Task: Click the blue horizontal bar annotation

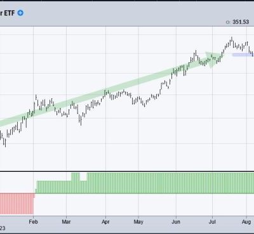Action: (x=243, y=55)
